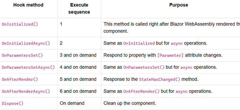The image size is (240, 110).
Task: Click the OnInitialized() hook method cell
Action: pos(20,24)
